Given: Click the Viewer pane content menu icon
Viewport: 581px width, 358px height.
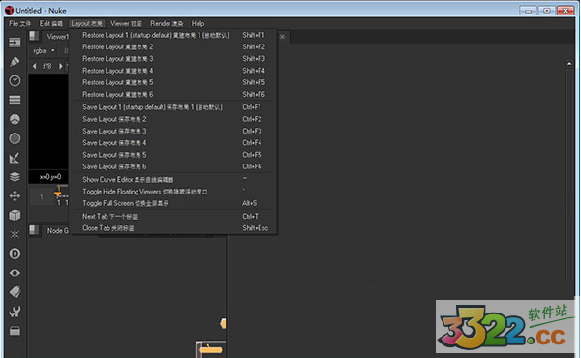Looking at the screenshot, I should 34,36.
